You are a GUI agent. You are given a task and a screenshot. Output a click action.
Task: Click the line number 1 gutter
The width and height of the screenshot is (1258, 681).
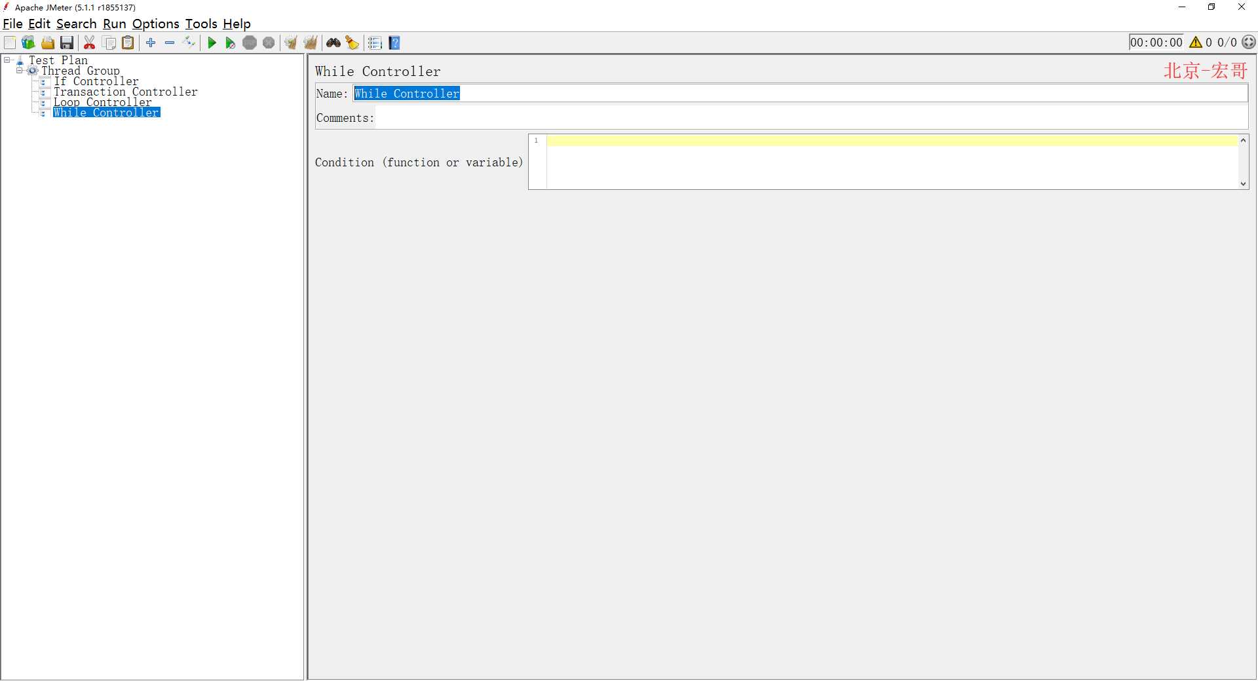click(x=537, y=140)
